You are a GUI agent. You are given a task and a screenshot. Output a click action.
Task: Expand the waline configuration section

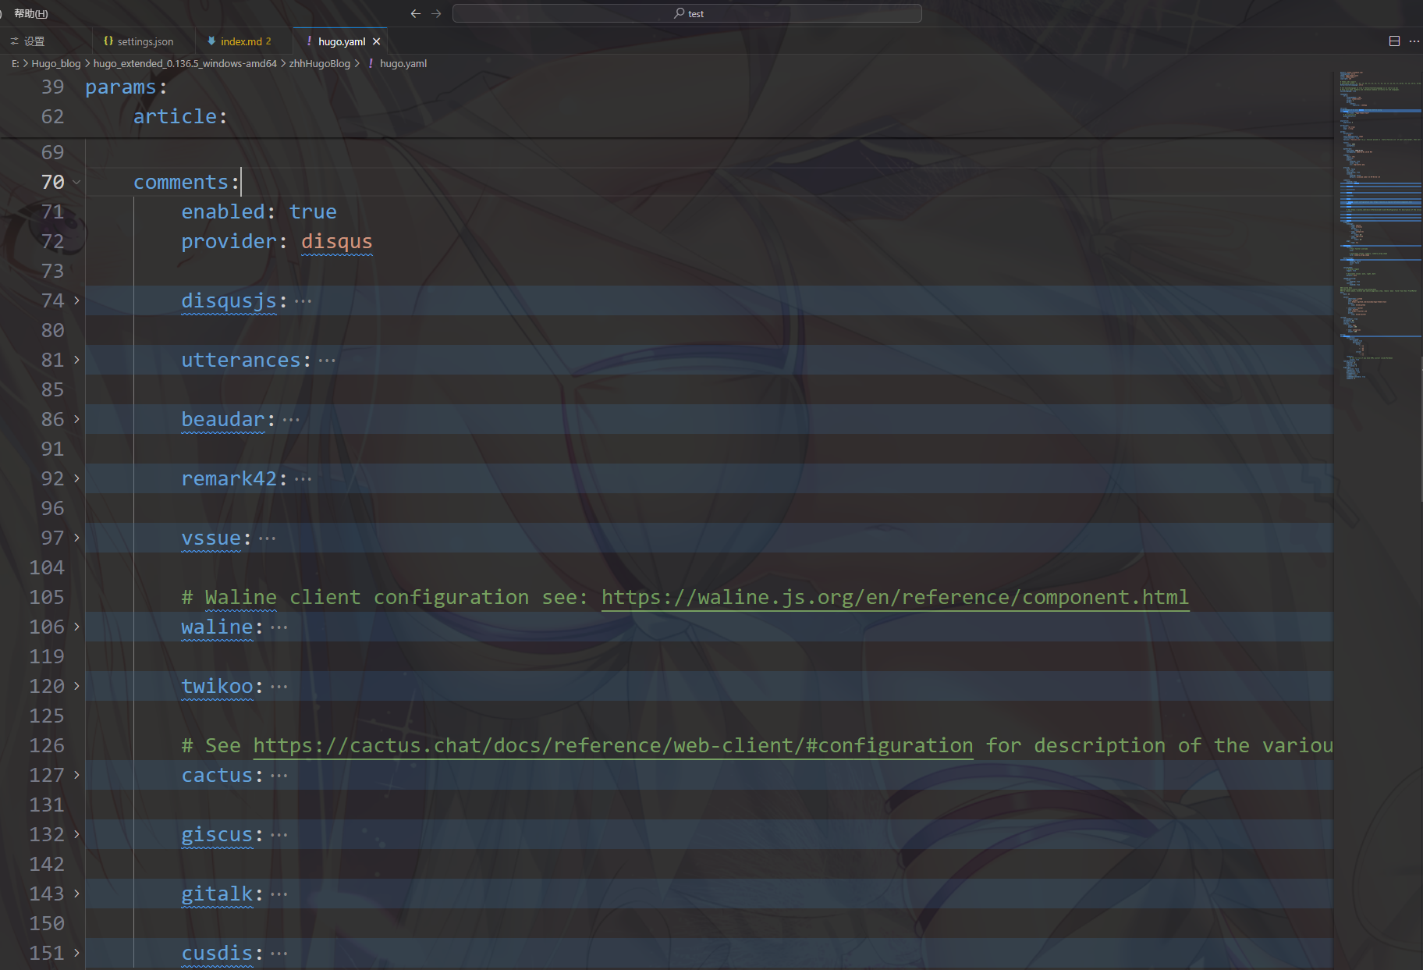tap(75, 627)
